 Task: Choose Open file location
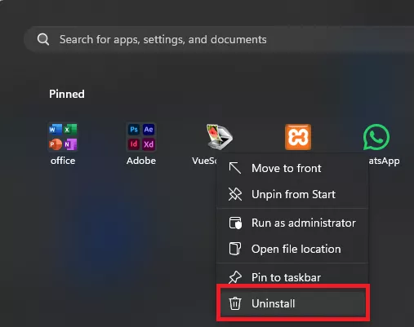pos(292,249)
